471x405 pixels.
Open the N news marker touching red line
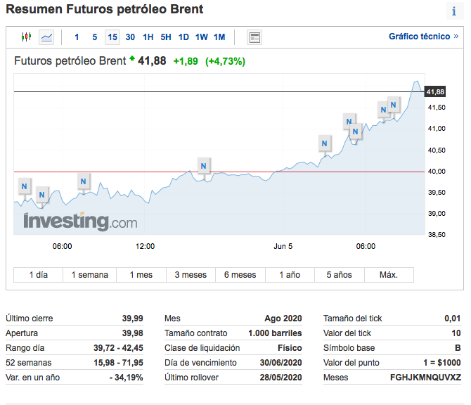(204, 166)
